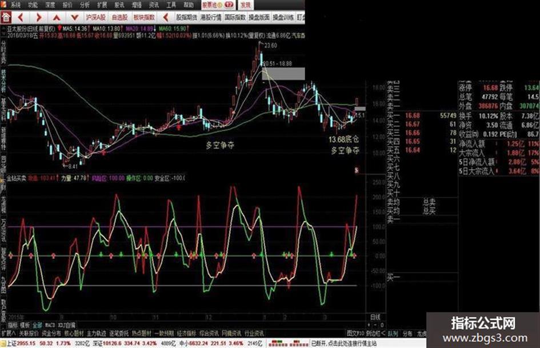Image resolution: width=540 pixels, height=348 pixels.
Task: Click the 操盘训练 toolbar button
Action: tap(283, 17)
